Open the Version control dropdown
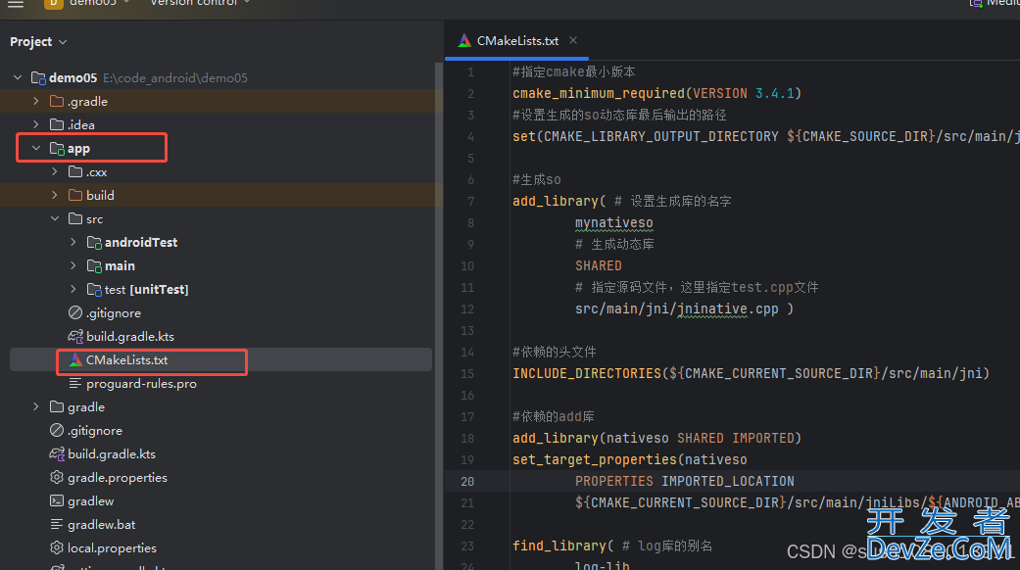The width and height of the screenshot is (1020, 570). coord(200,3)
